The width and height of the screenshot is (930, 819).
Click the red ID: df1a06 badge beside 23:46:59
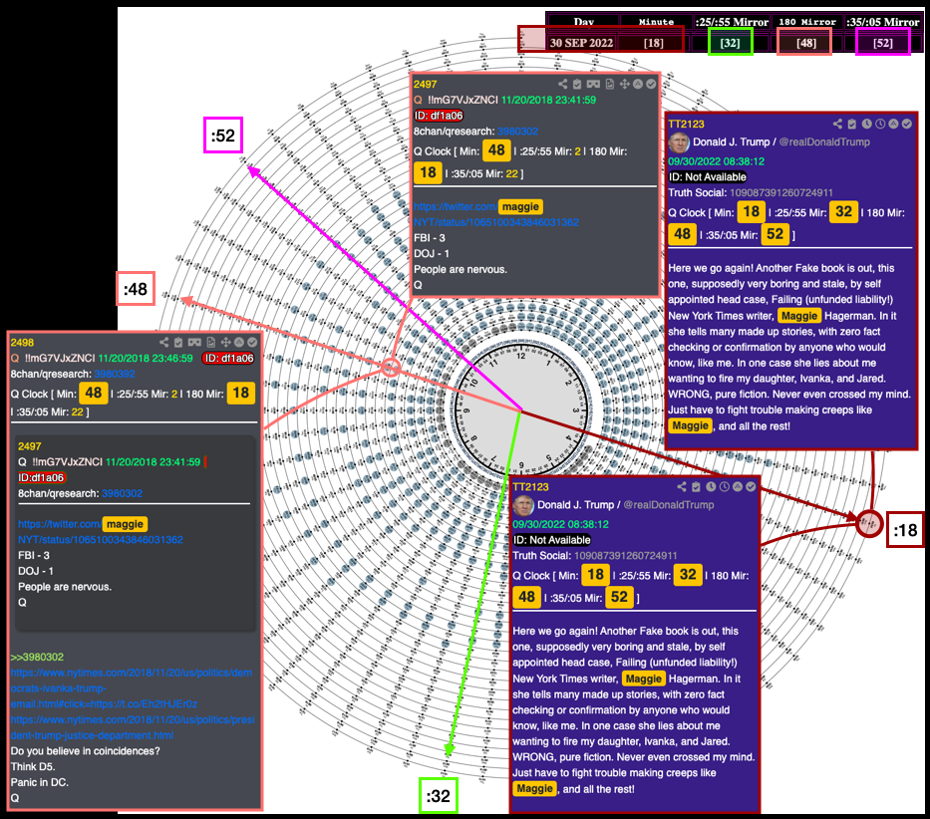click(x=228, y=359)
